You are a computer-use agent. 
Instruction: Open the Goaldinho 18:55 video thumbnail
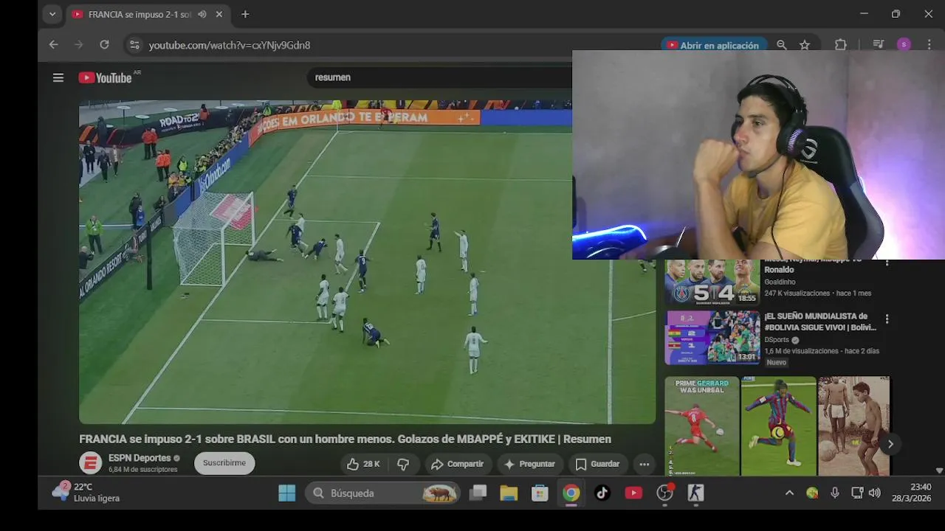pos(712,282)
